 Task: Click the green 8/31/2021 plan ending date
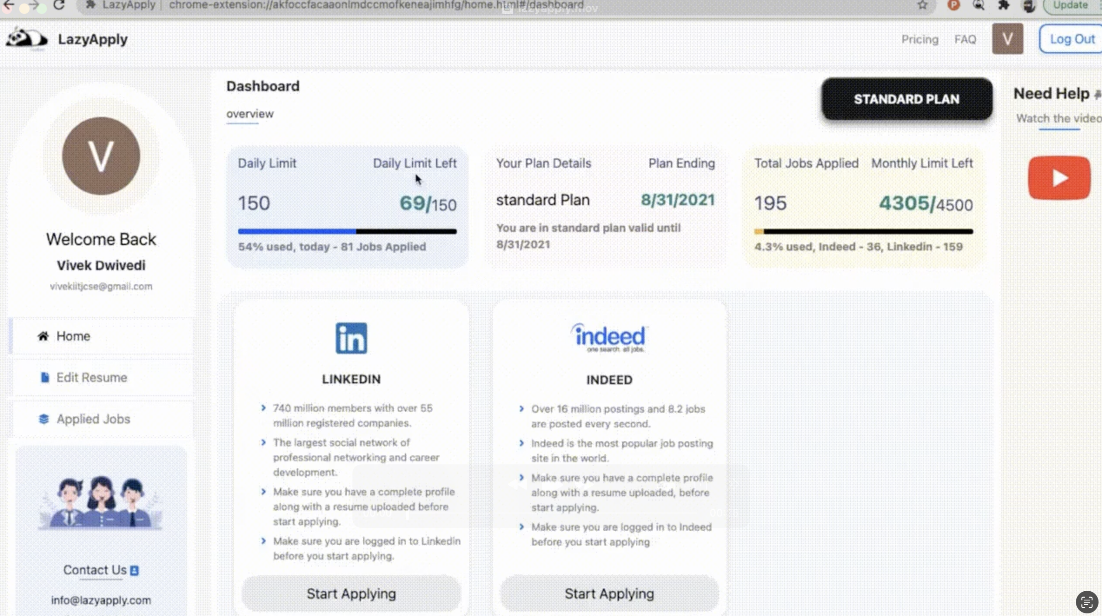click(x=678, y=200)
